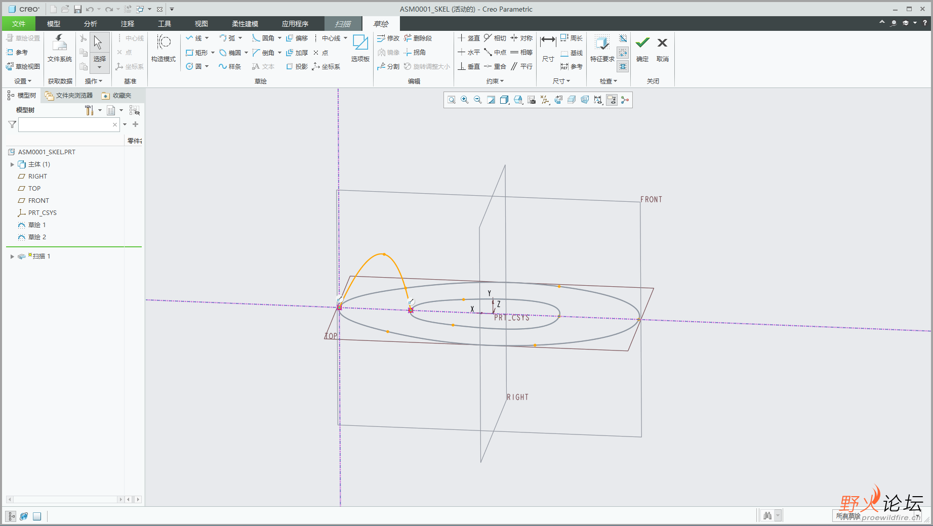
Task: Click Feature Requirements (特征要求)
Action: point(602,49)
